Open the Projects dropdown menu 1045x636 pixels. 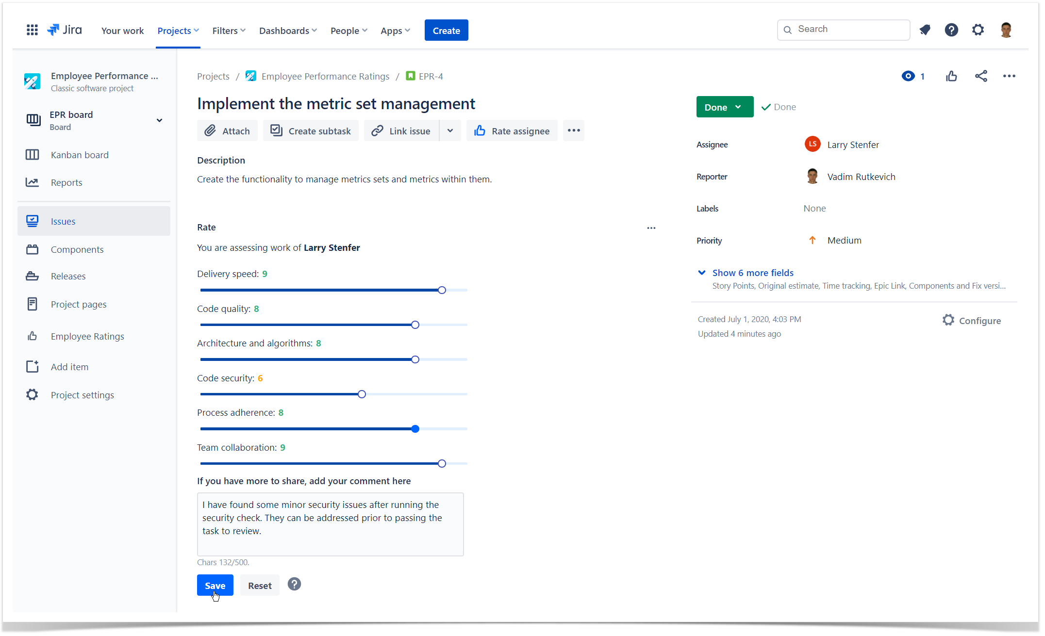click(178, 31)
